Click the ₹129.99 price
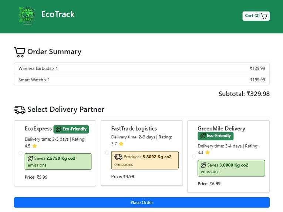The image size is (283, 212). (257, 68)
